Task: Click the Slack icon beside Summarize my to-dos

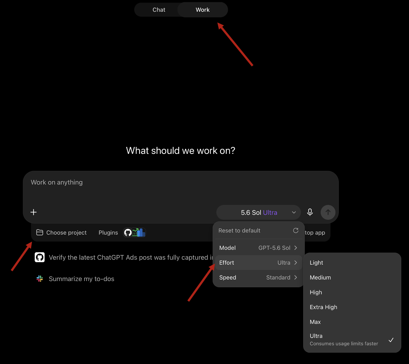Action: (x=40, y=279)
